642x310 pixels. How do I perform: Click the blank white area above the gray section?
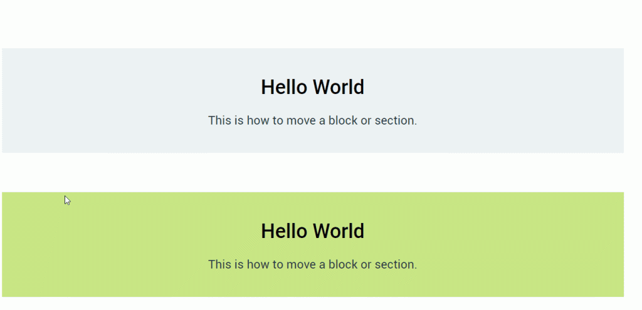coord(312,24)
